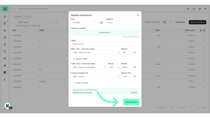Open the TVA 3.8% rate dropdown
Viewport: 210px width, 118px height.
(x=114, y=67)
